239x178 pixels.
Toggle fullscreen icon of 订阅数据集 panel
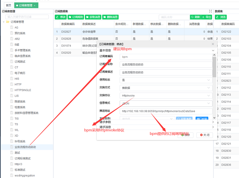tap(211, 11)
